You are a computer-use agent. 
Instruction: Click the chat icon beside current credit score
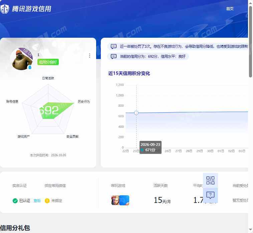pos(113,56)
